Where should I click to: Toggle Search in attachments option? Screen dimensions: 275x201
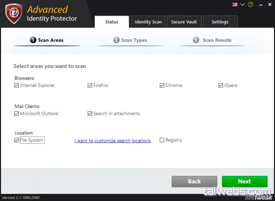click(90, 113)
